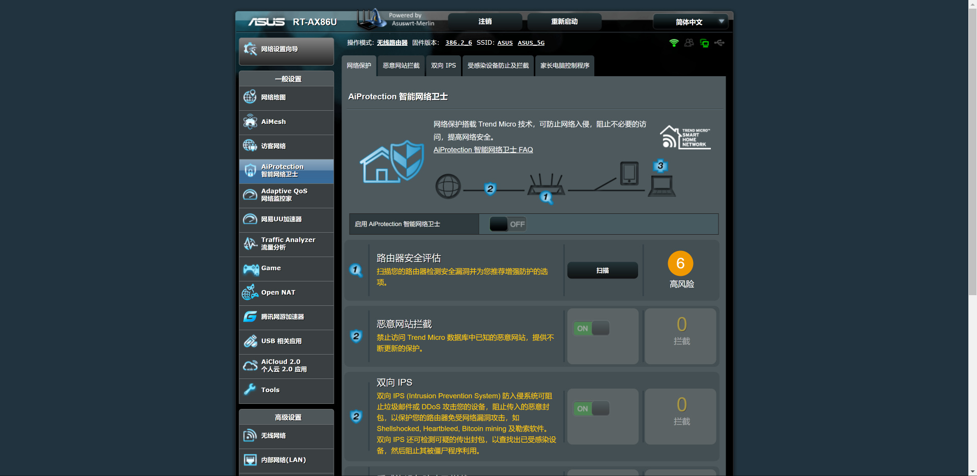Open the AiProtection 智能网络卫士 FAQ link
Viewport: 977px width, 476px height.
[x=483, y=150]
